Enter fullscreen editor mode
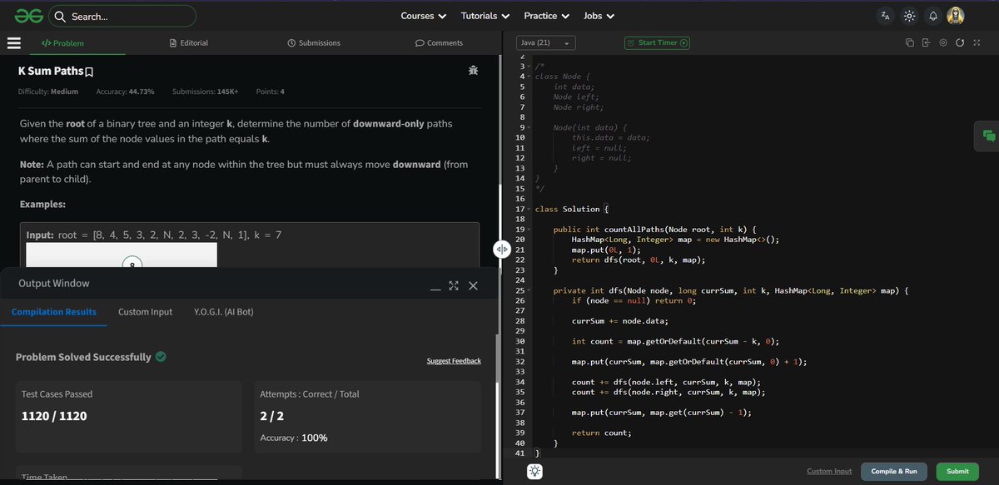Screen dimensions: 999x485 click(x=977, y=42)
